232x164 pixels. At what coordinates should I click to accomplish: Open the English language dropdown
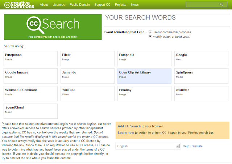(x=148, y=146)
